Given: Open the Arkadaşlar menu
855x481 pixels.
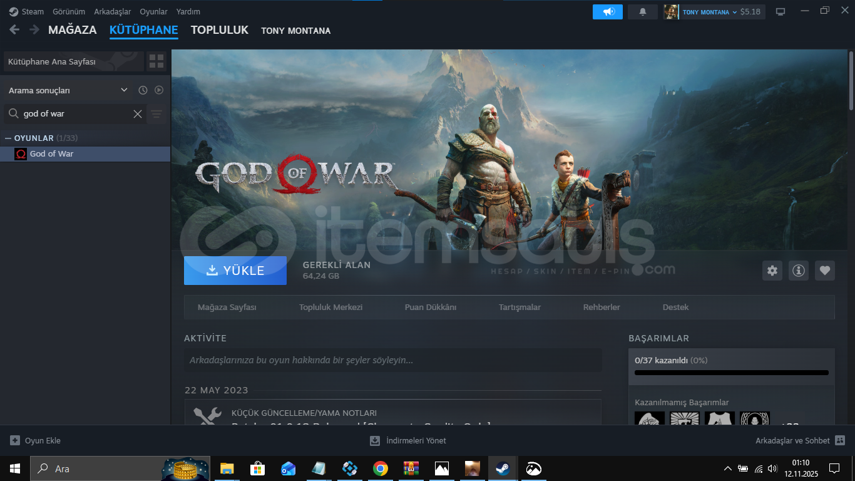Looking at the screenshot, I should [113, 11].
